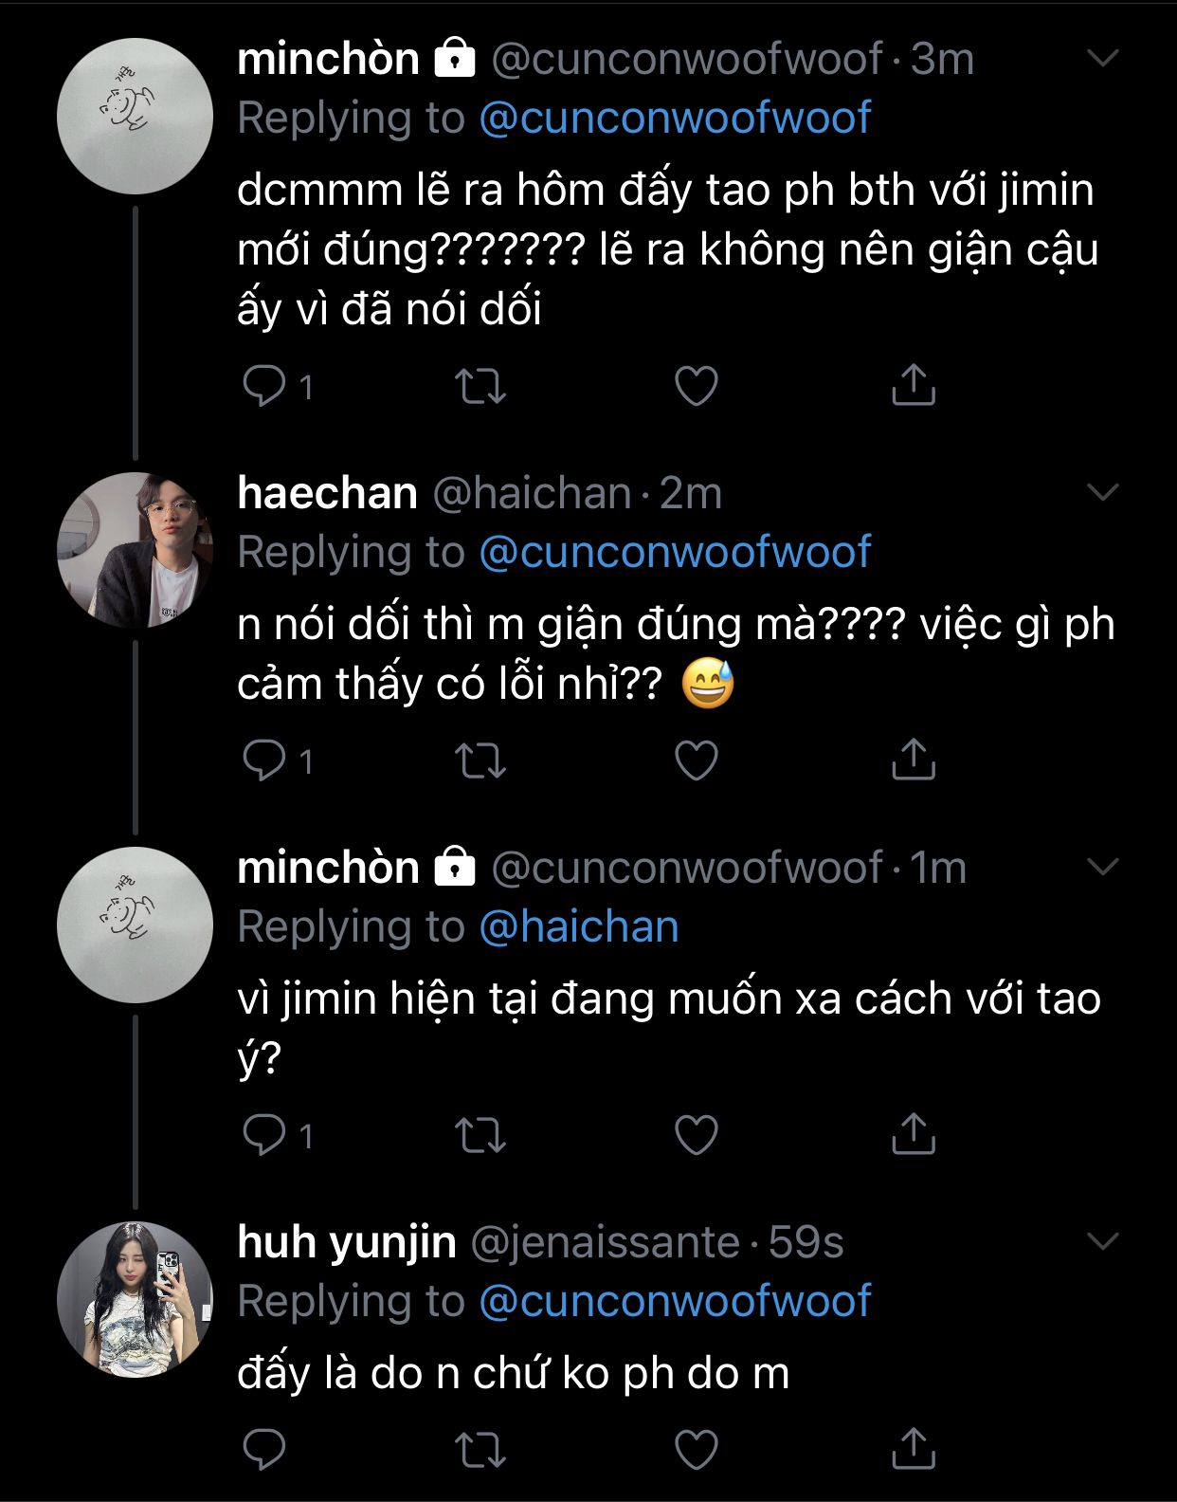Like minchòn's first tweet
The image size is (1177, 1502).
(x=697, y=386)
